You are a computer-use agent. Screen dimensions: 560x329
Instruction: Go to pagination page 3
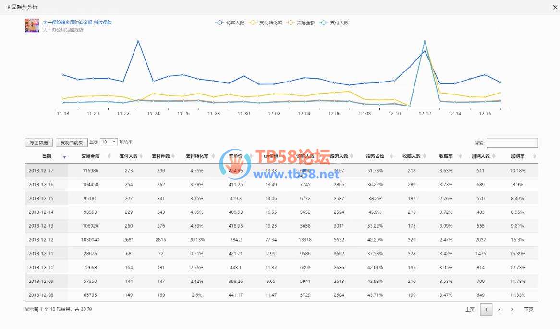coord(512,309)
